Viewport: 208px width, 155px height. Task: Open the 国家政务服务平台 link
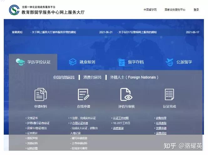[x=175, y=10]
